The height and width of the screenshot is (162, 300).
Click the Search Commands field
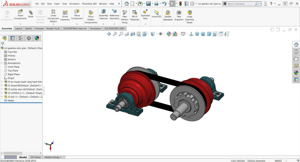tap(241, 4)
